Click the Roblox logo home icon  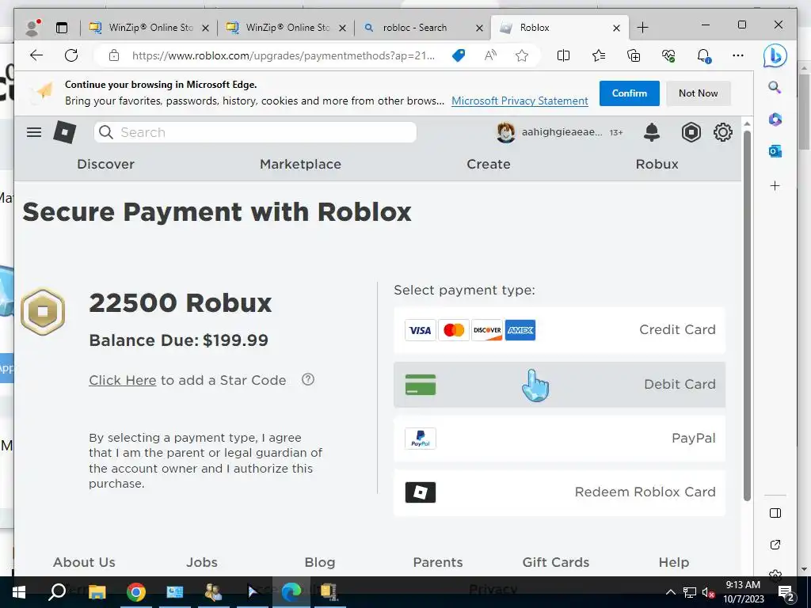click(x=65, y=132)
